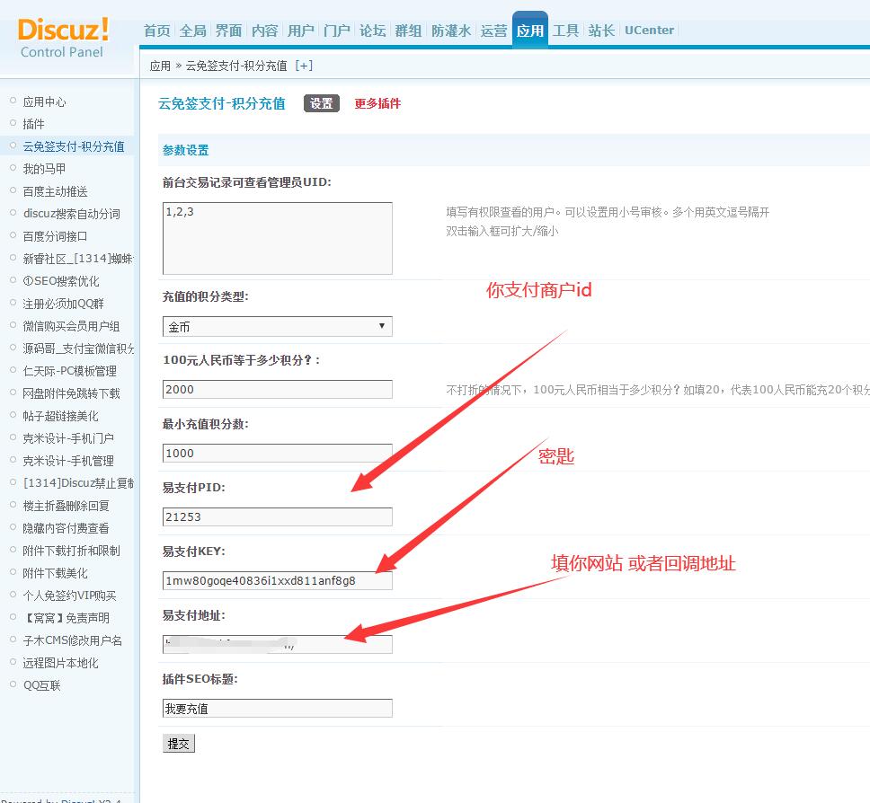
Task: Open the 更多插件 link
Action: click(x=377, y=103)
